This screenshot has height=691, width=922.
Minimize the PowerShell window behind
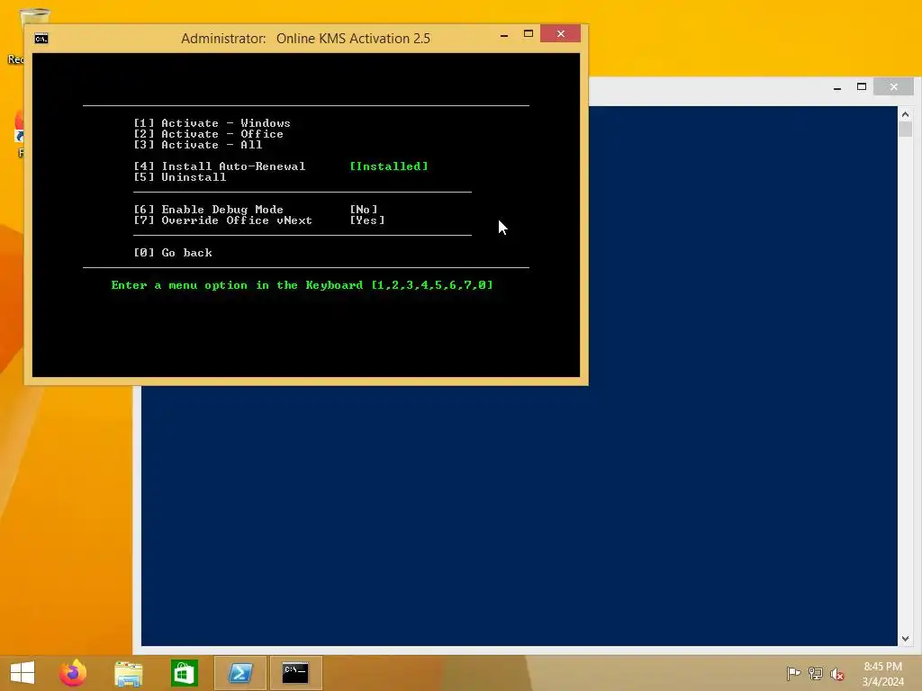coord(837,87)
